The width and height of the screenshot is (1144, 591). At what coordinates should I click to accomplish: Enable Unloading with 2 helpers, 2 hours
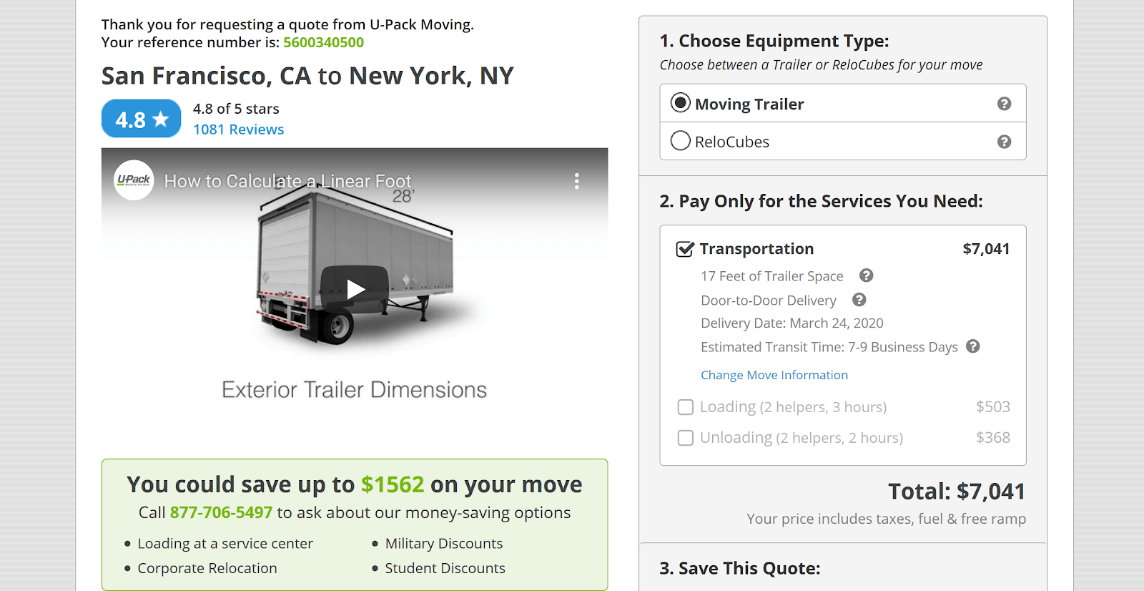click(685, 438)
